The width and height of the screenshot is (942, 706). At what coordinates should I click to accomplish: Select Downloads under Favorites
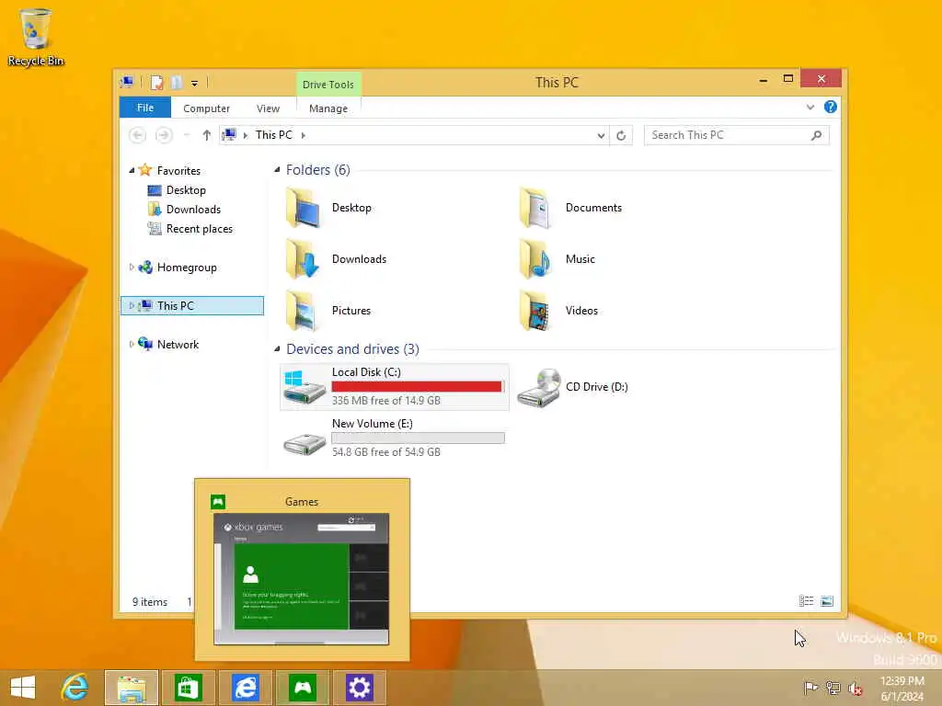coord(193,209)
